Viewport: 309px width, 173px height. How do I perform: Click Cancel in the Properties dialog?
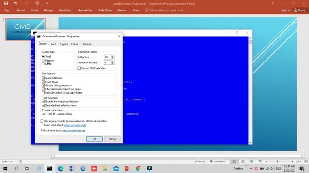click(x=112, y=139)
